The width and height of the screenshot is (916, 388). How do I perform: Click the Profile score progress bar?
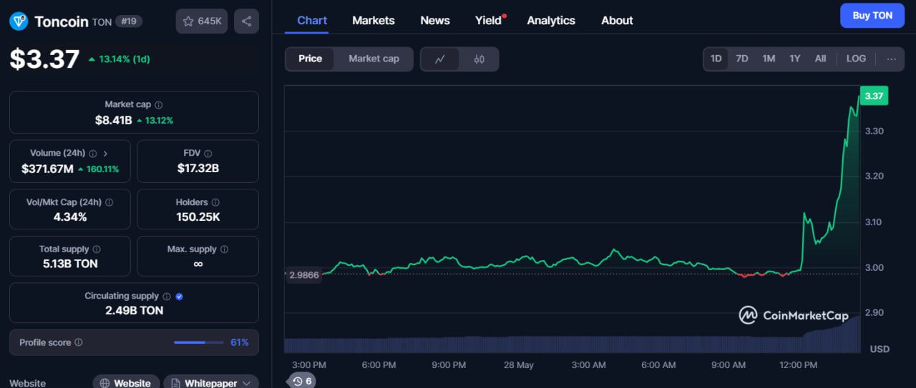[198, 342]
